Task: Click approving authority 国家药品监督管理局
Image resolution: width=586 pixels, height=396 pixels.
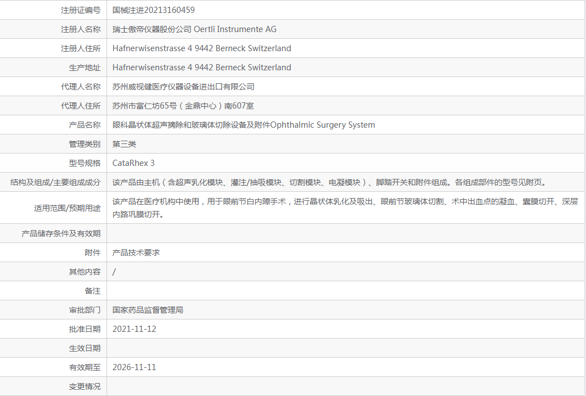Action: (148, 310)
